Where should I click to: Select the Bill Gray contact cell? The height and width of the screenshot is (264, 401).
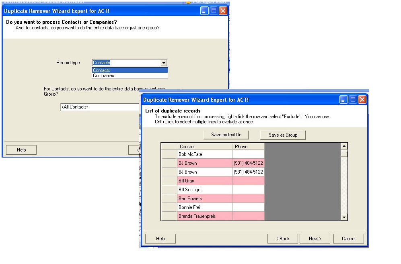point(205,181)
